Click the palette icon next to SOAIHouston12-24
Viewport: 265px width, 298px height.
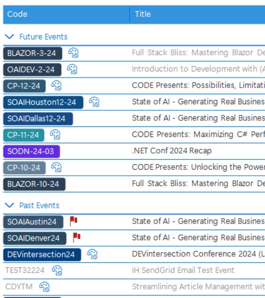(94, 102)
